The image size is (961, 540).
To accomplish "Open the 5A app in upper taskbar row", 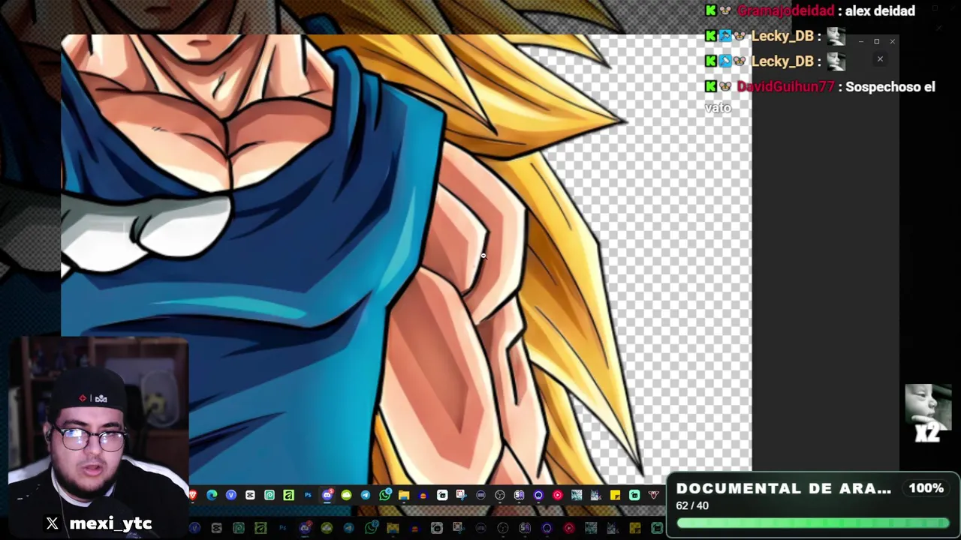I will 519,495.
